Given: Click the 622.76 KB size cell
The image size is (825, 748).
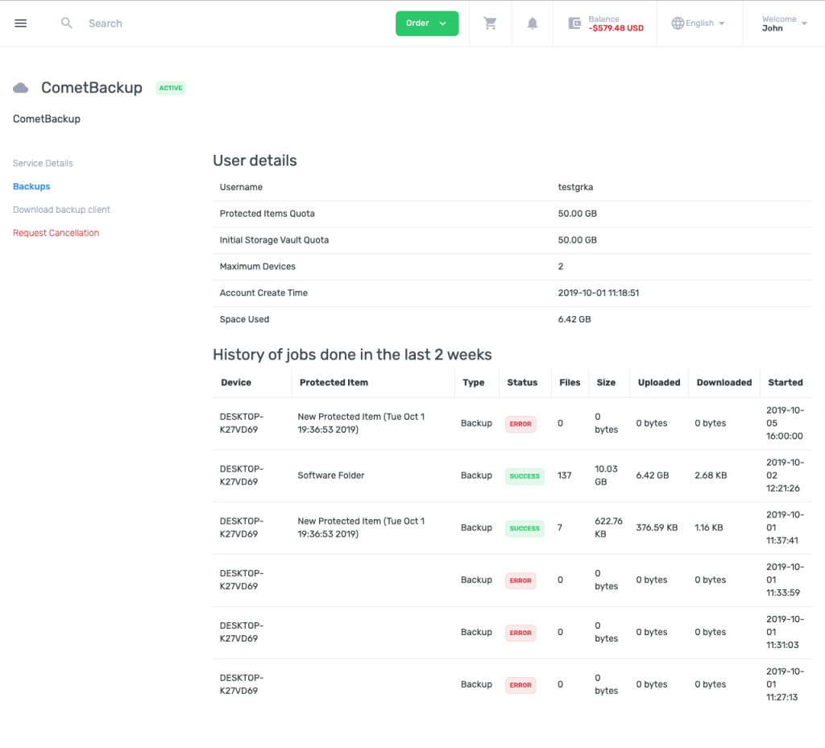Looking at the screenshot, I should click(609, 527).
